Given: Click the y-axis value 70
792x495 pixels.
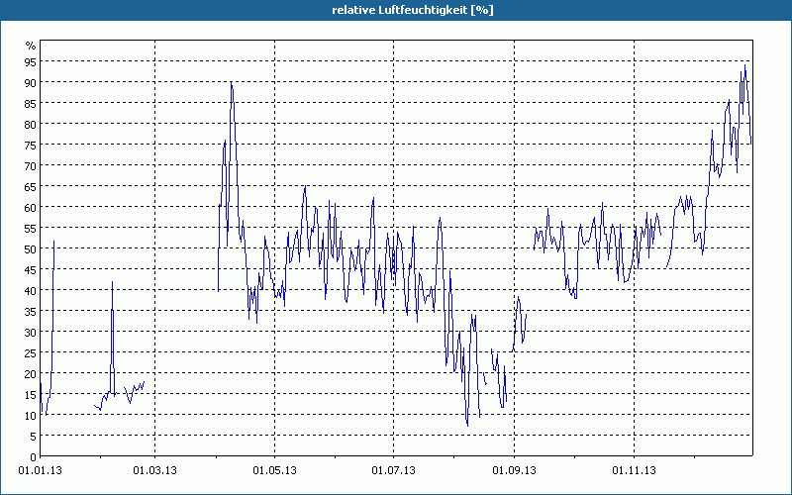Looking at the screenshot, I should (31, 166).
